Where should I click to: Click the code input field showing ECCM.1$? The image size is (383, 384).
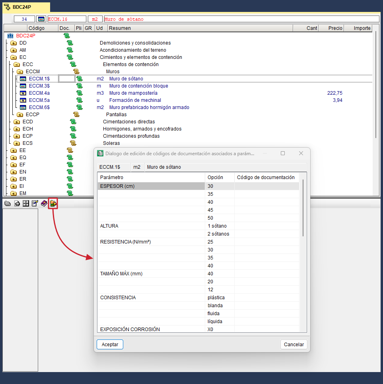point(67,19)
